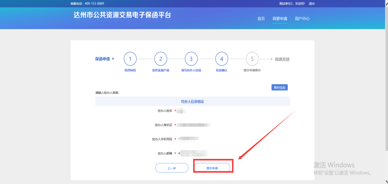Click the step 5 circle 提交申请意向

pos(252,59)
